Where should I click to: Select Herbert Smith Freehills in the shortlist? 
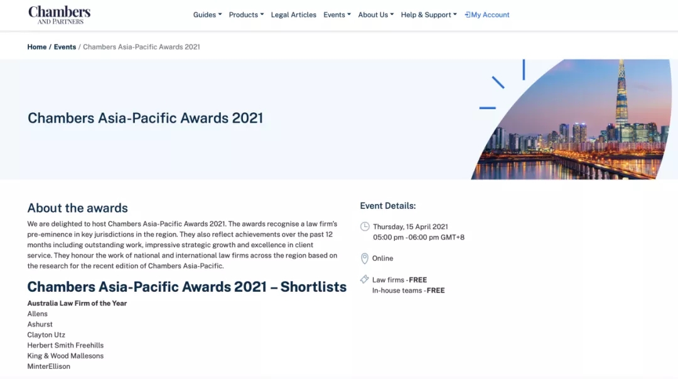tap(65, 345)
